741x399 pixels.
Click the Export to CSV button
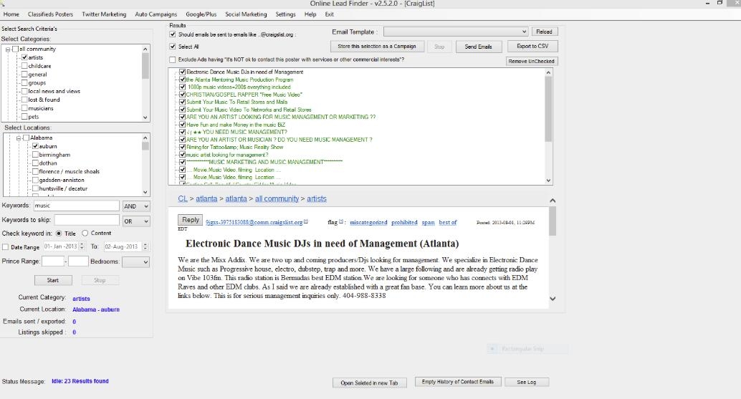pos(532,47)
